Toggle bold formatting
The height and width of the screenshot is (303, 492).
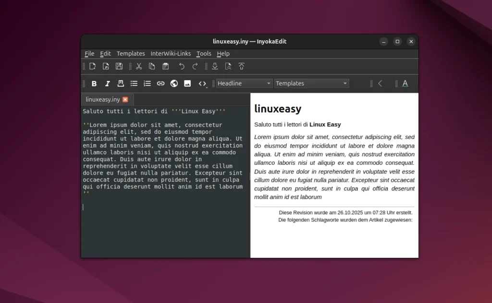tap(94, 83)
